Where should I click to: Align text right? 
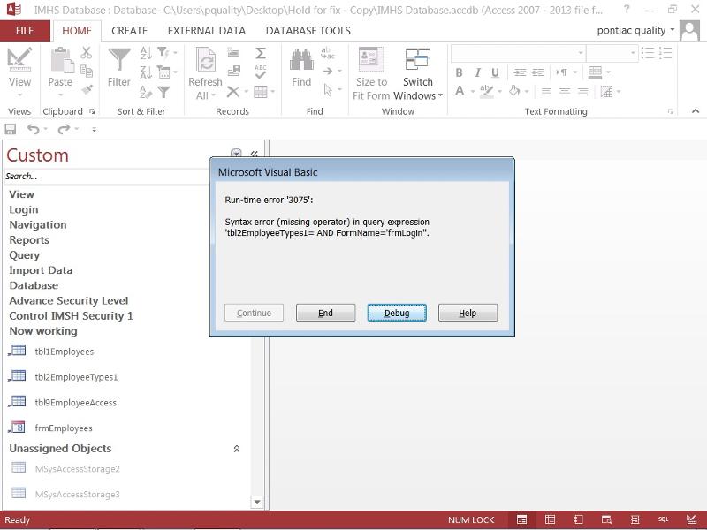pyautogui.click(x=583, y=92)
